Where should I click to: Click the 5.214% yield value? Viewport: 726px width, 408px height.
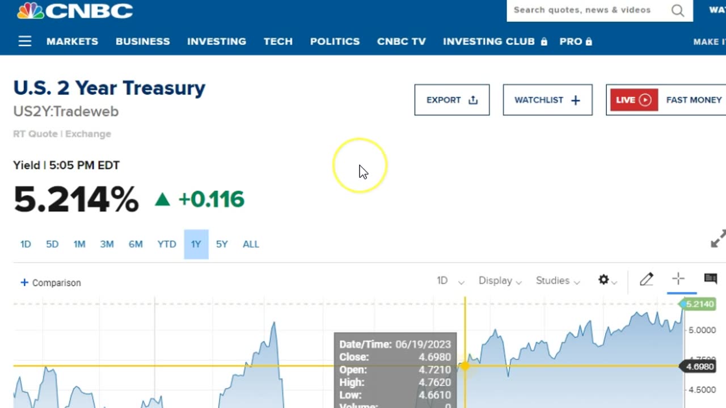pos(76,199)
